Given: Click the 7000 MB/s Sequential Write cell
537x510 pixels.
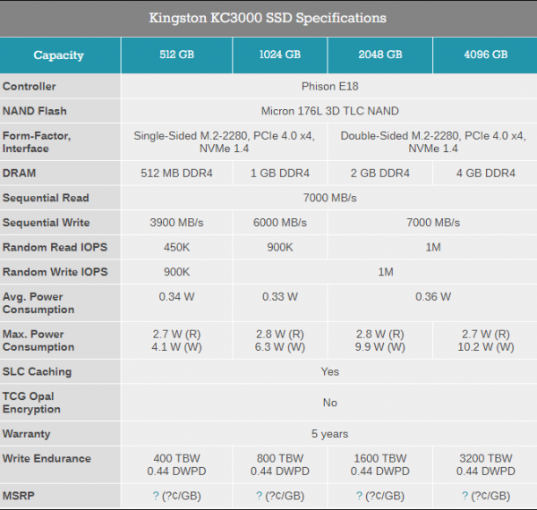Looking at the screenshot, I should coord(433,223).
